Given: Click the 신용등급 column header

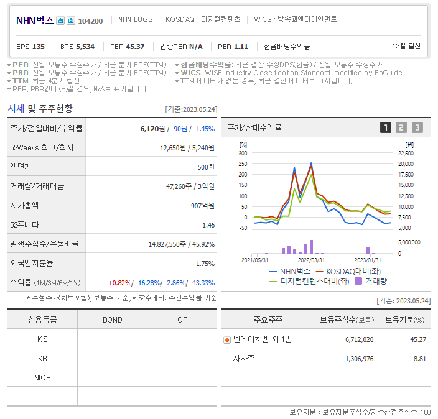Looking at the screenshot, I should point(42,320).
